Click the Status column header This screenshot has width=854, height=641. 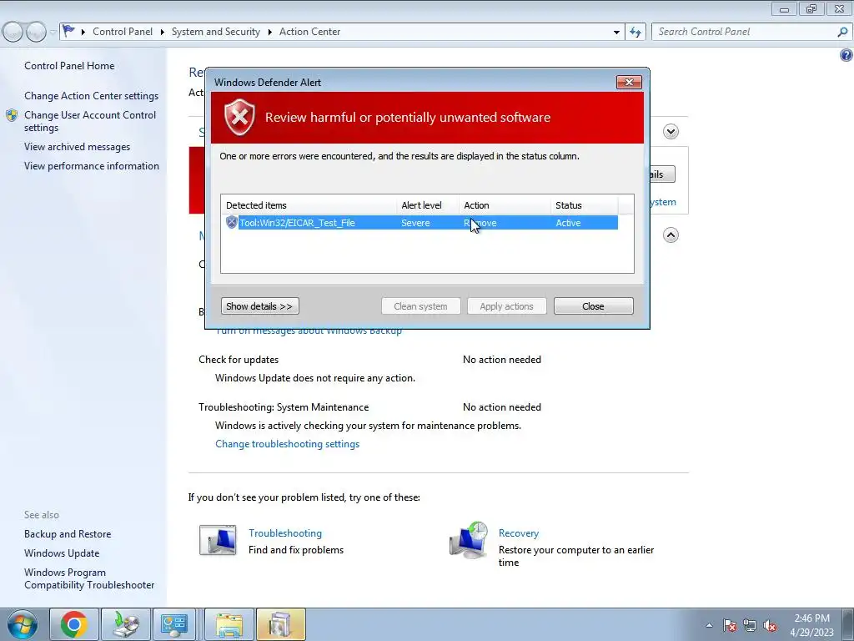(585, 205)
